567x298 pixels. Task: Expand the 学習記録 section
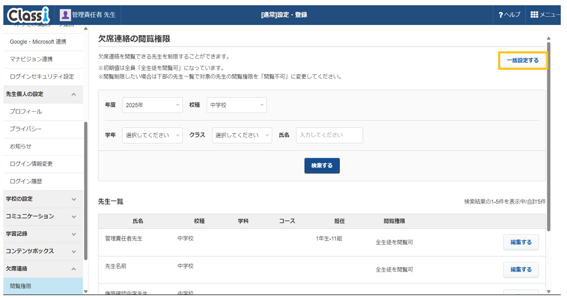click(x=43, y=234)
